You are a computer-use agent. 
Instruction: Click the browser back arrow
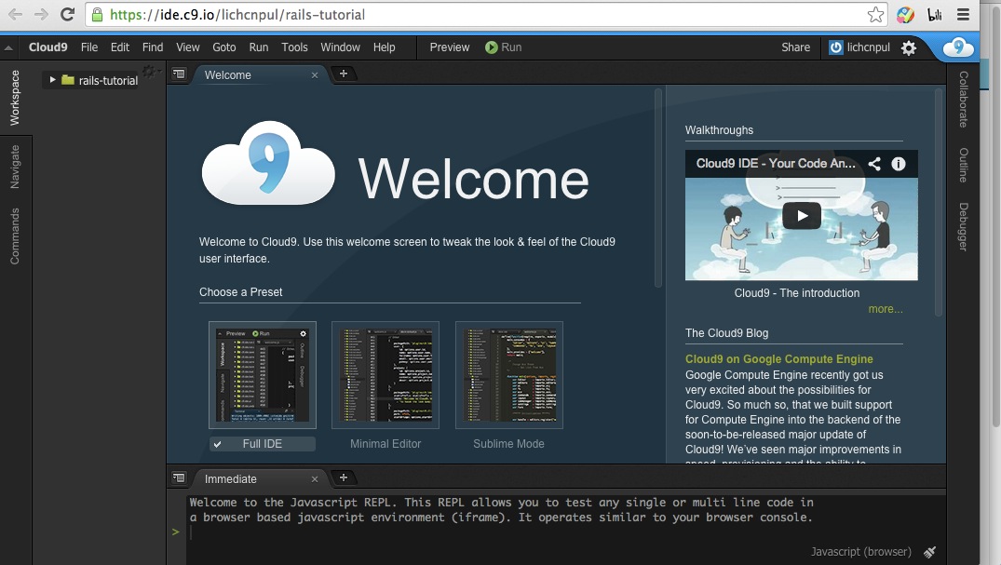click(15, 14)
